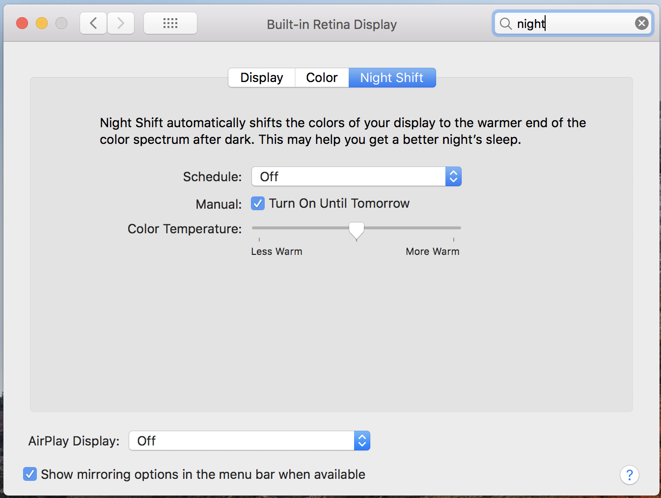The height and width of the screenshot is (498, 661).
Task: Open help with the question mark button
Action: [629, 475]
